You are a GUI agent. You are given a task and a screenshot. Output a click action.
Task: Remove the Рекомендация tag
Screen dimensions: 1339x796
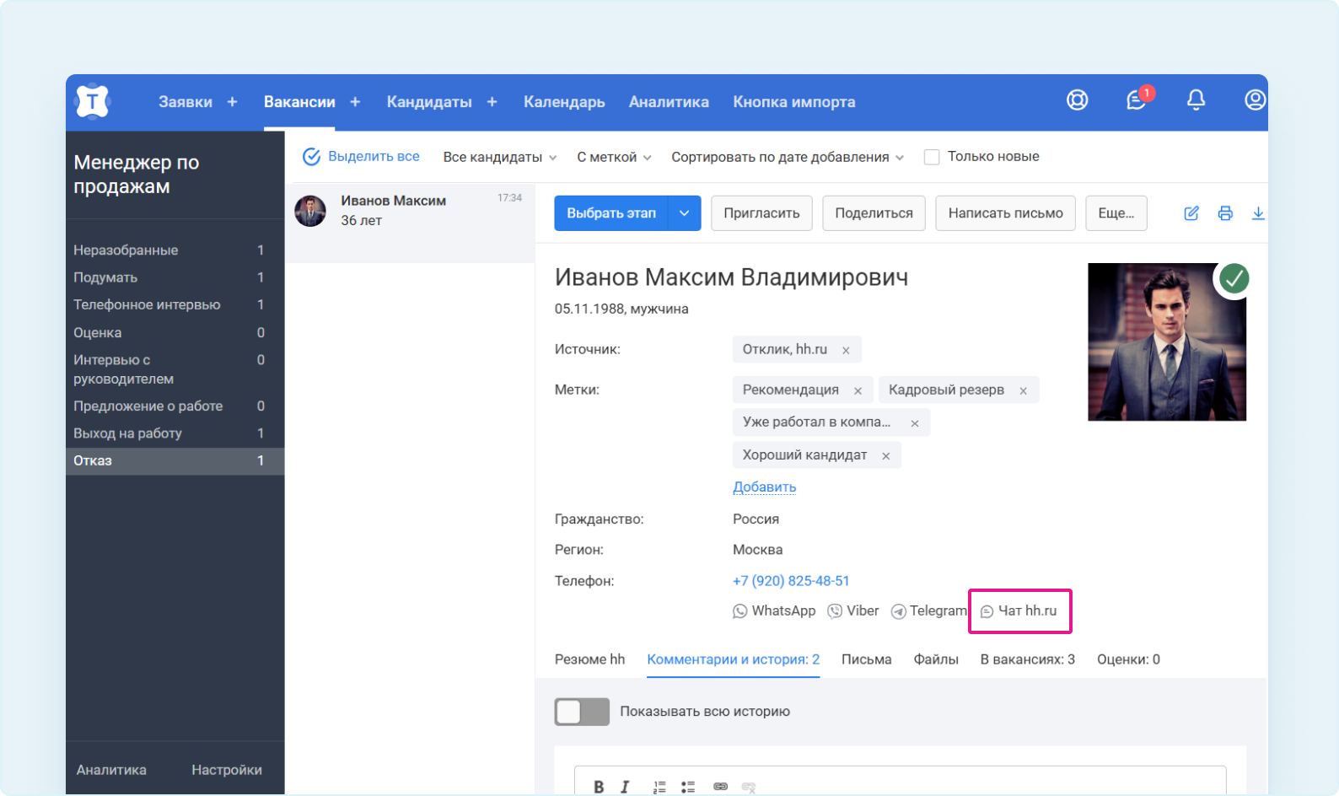pyautogui.click(x=858, y=390)
